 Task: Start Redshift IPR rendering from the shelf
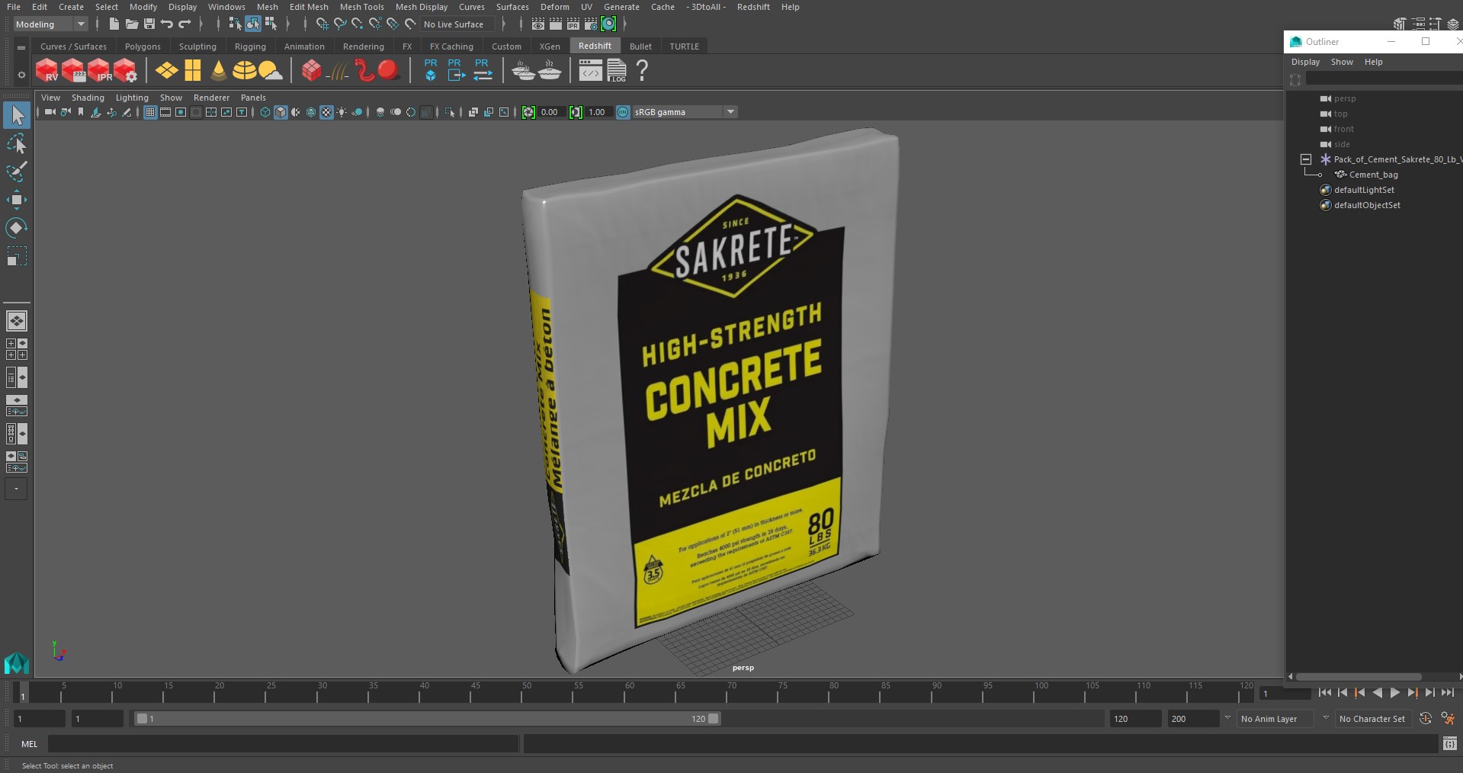point(99,70)
